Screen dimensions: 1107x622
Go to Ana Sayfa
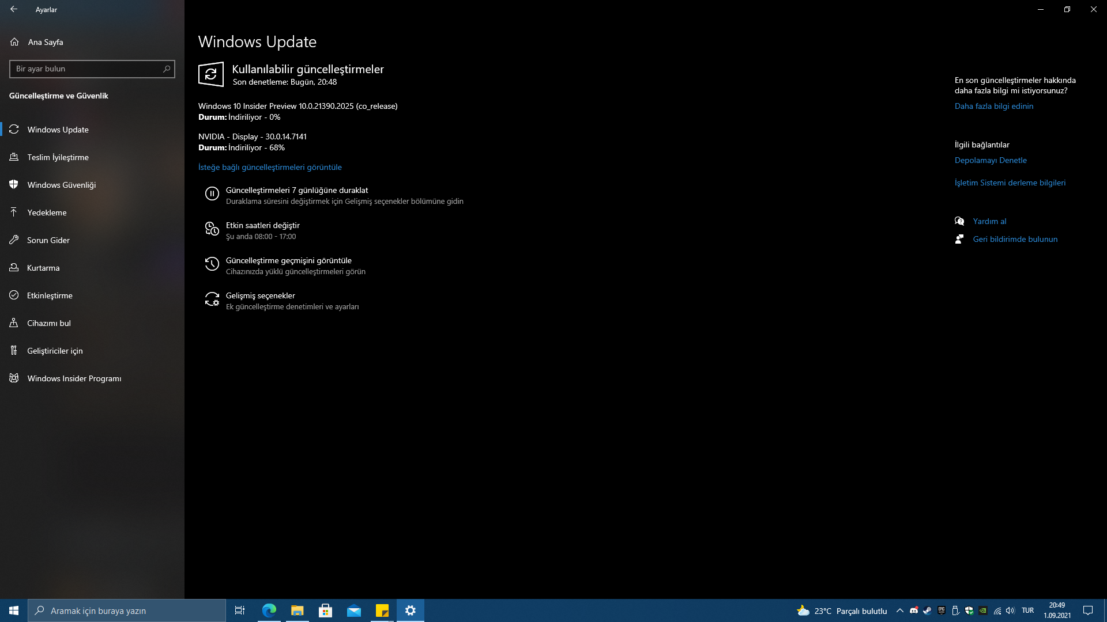click(45, 42)
